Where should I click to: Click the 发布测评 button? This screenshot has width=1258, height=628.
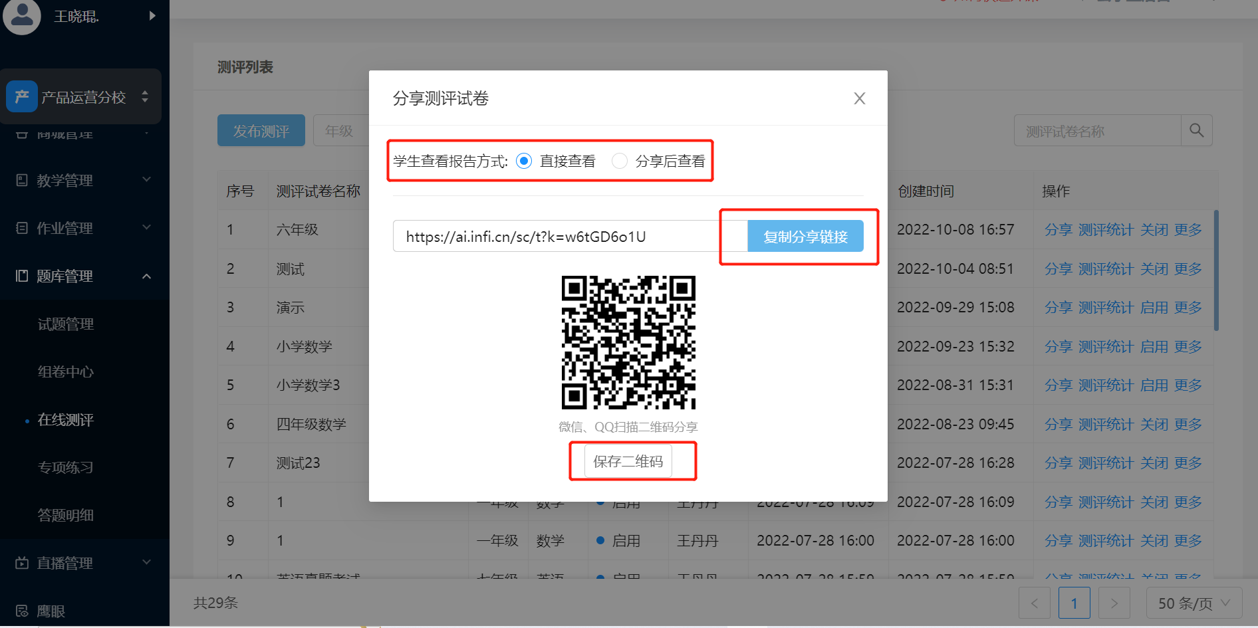click(261, 131)
